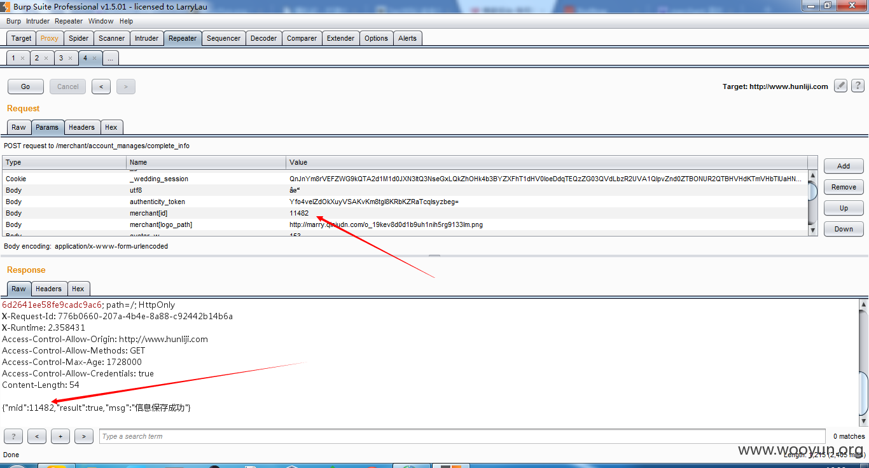Select the authenticity_token parameter row
The width and height of the screenshot is (869, 468).
coord(405,202)
